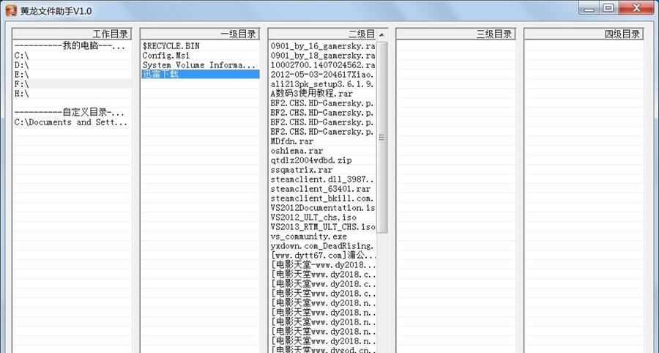Select System Volume Informa... folder
659x353 pixels.
coord(200,65)
